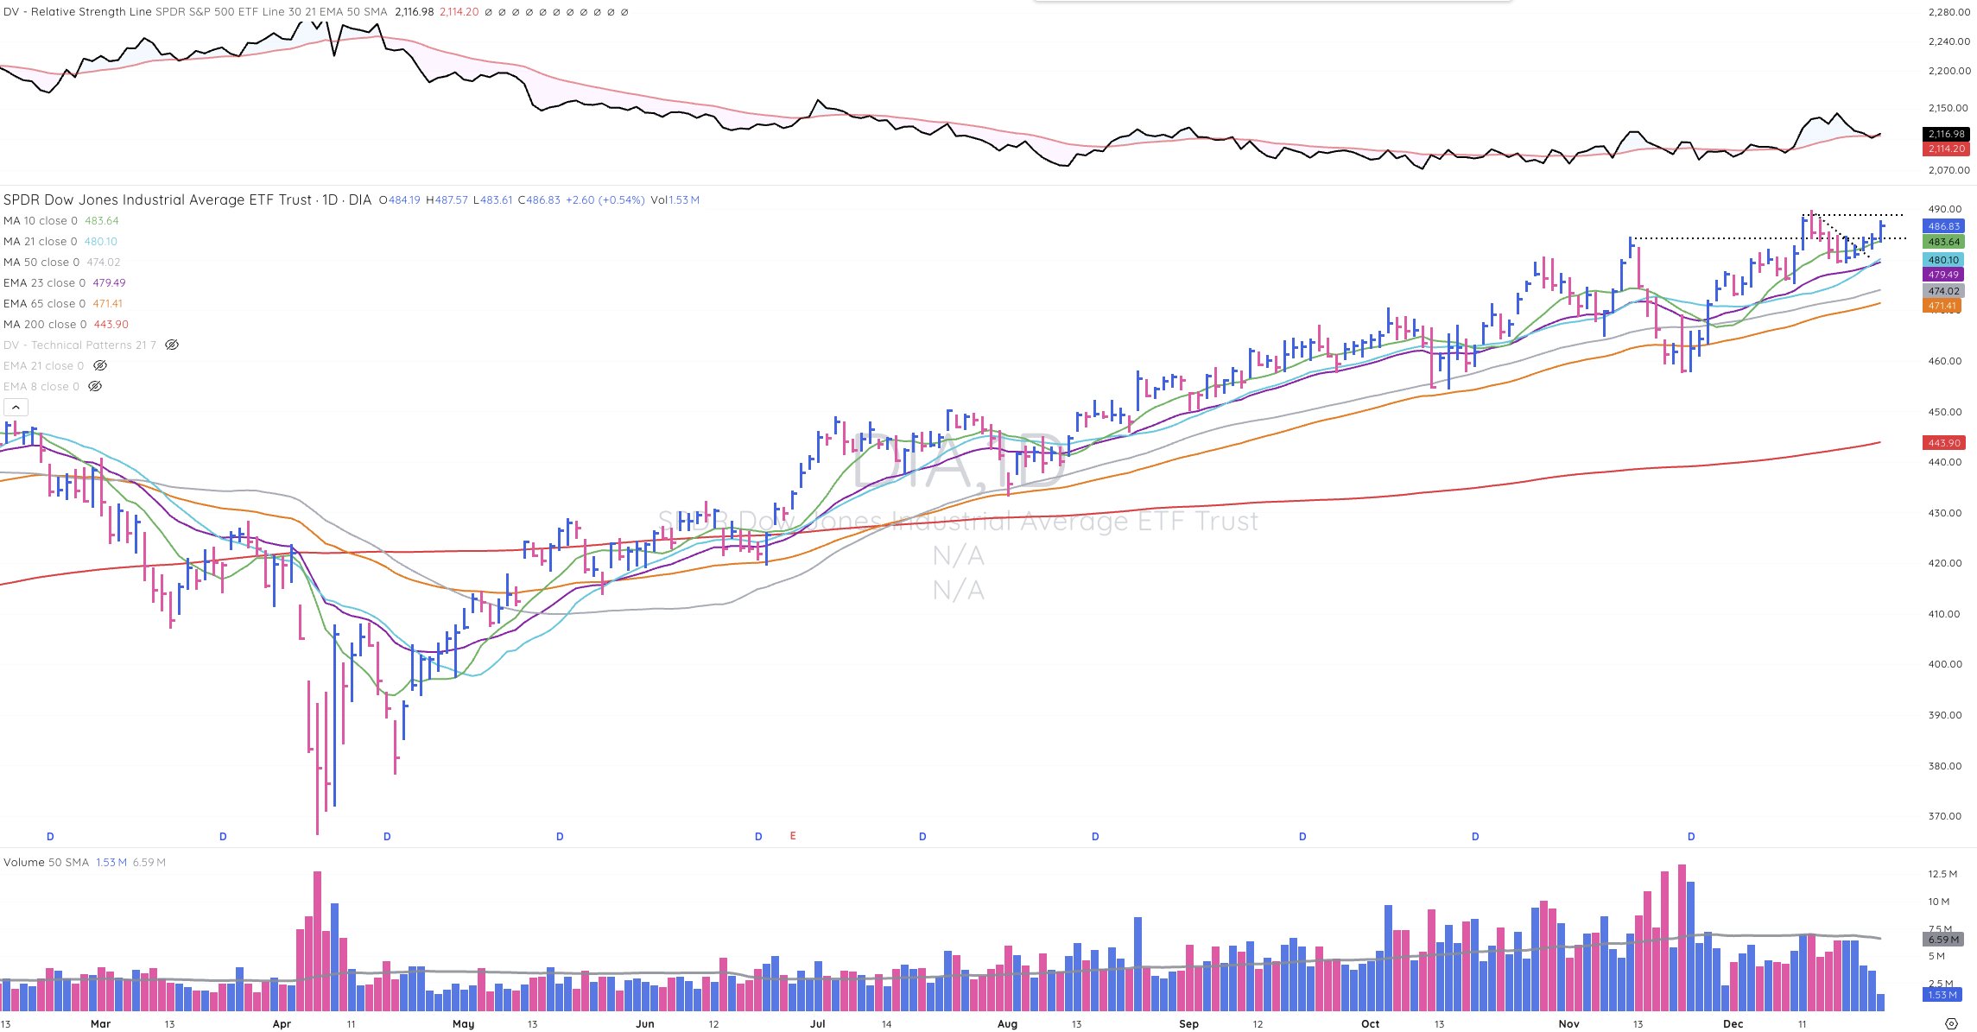
Task: Open chart settings gear at bottom right
Action: [1951, 1023]
